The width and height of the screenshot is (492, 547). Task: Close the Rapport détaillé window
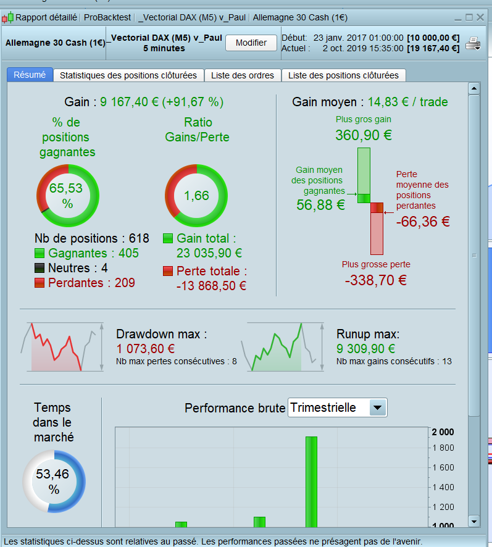pos(480,17)
